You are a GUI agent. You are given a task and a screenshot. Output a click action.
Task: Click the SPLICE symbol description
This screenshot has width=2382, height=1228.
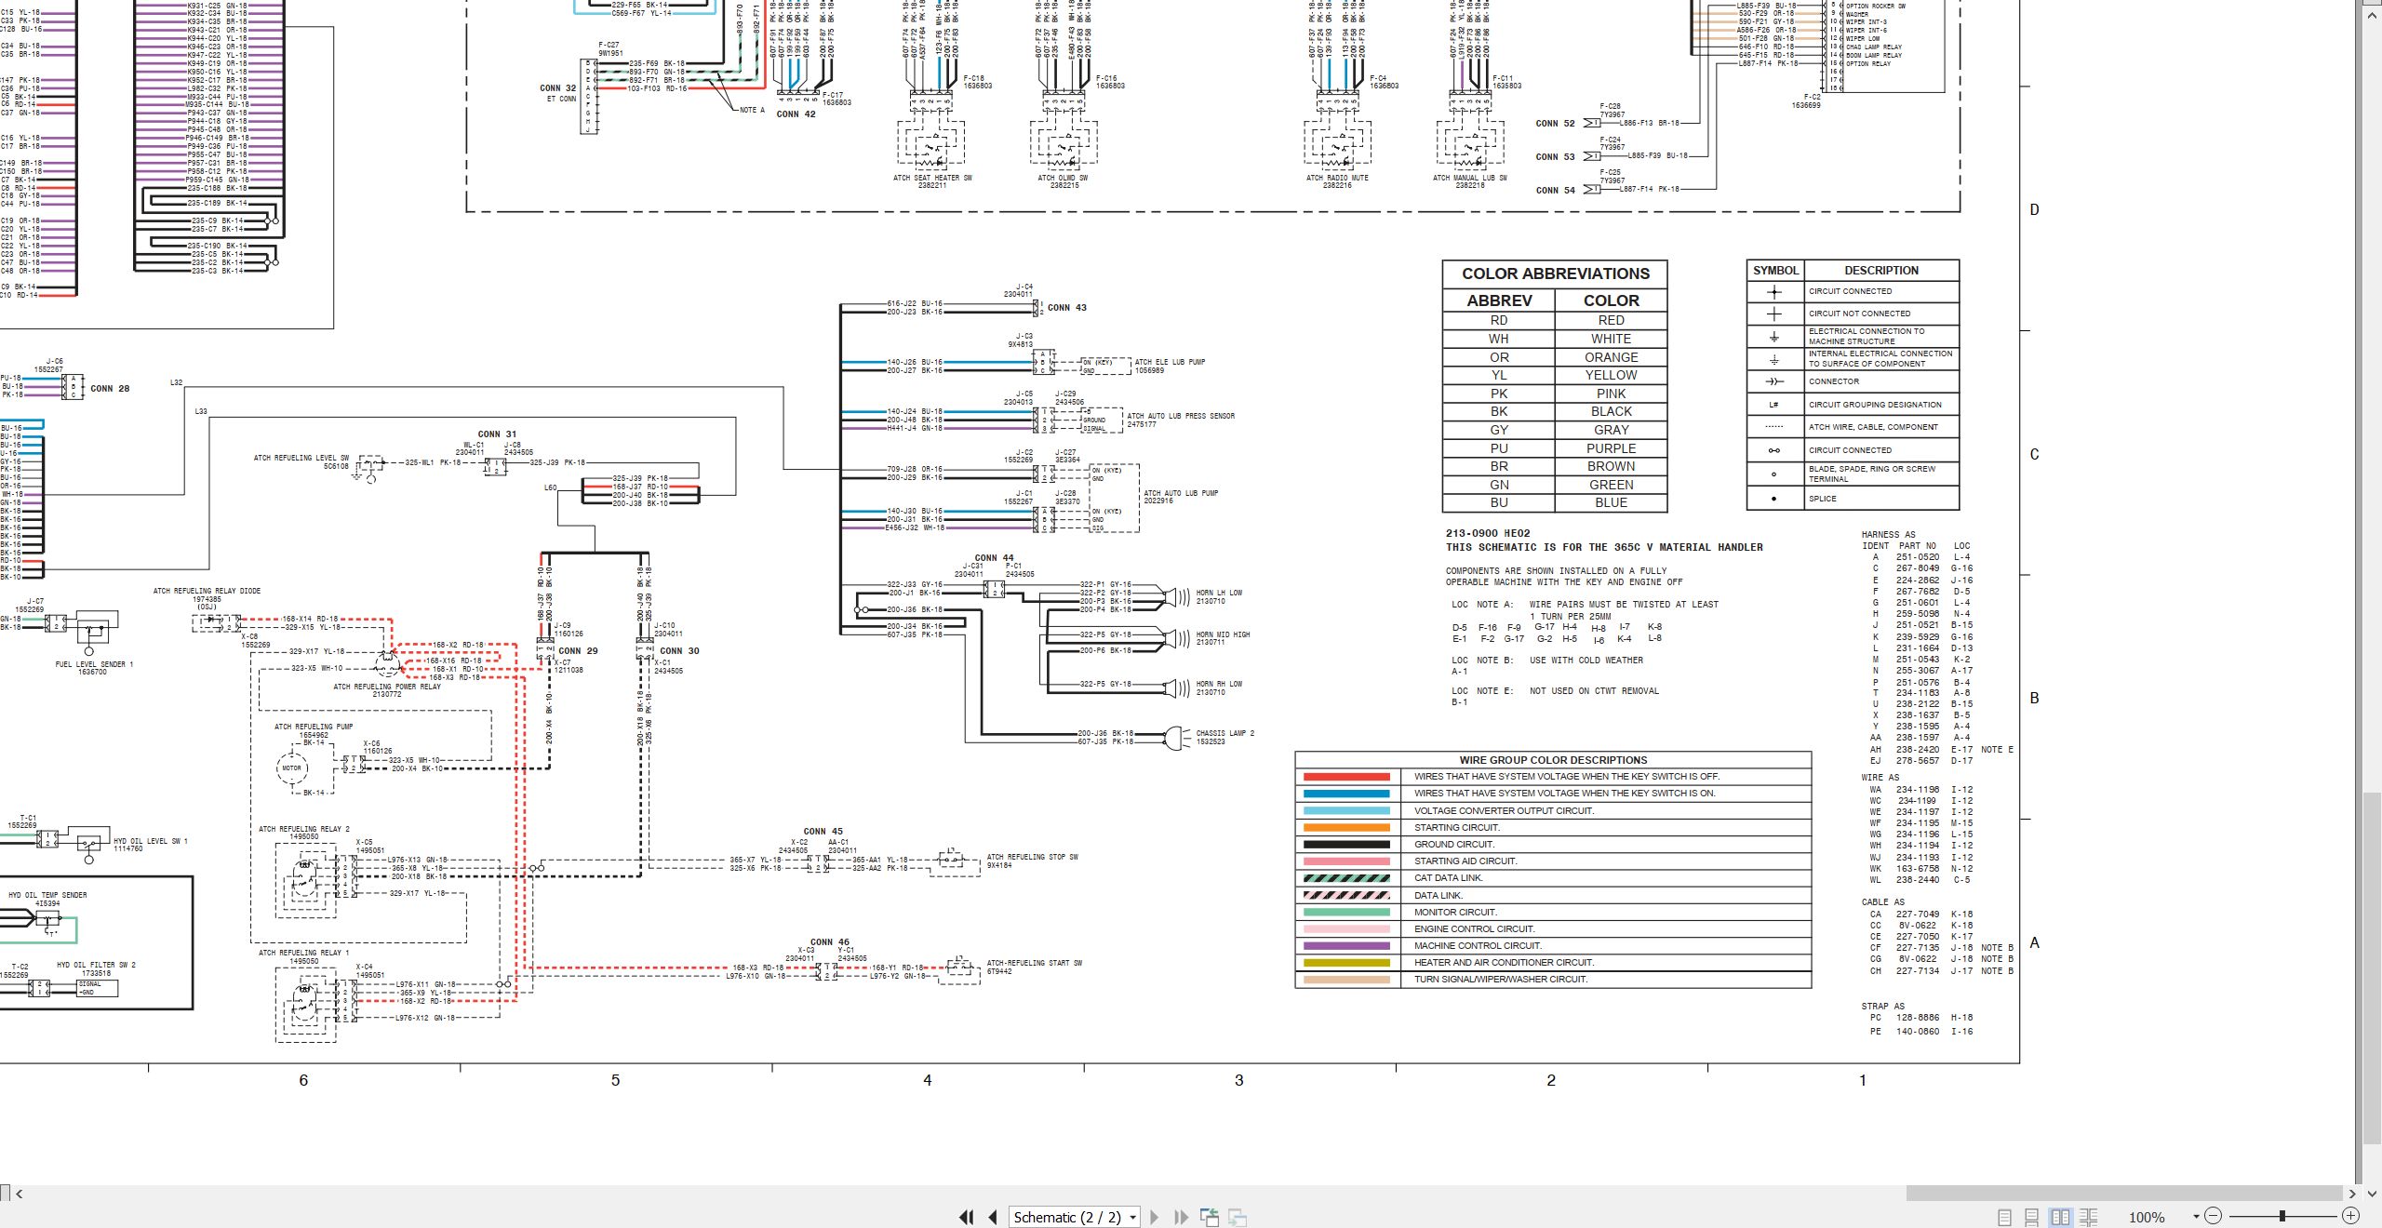(x=1823, y=499)
